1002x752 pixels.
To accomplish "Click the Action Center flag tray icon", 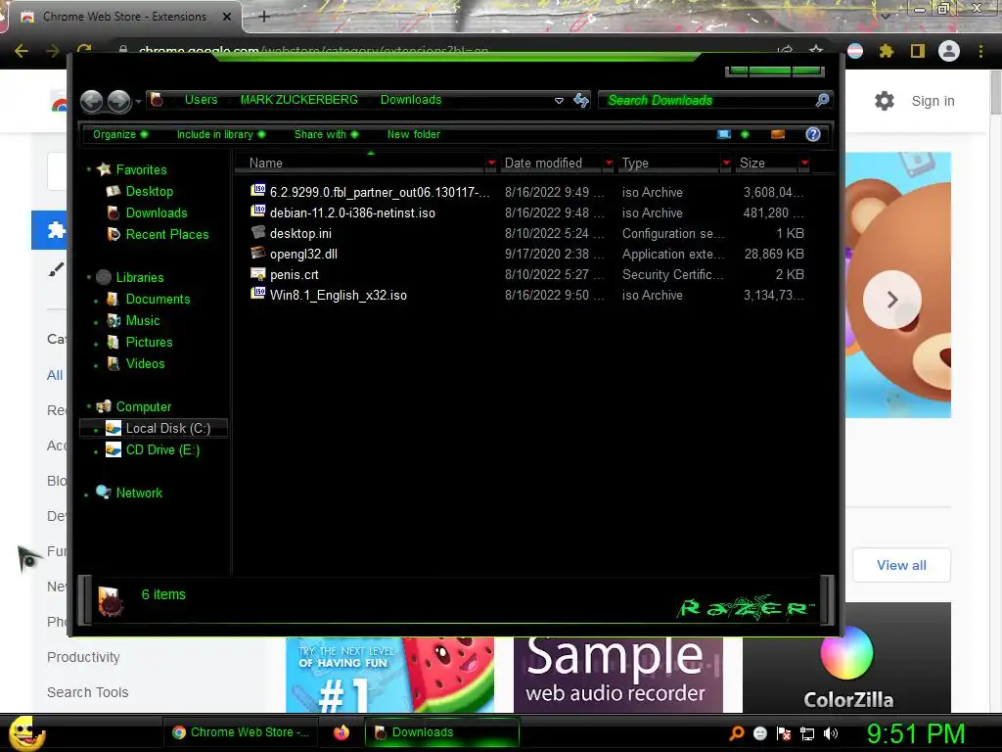I will [x=784, y=733].
